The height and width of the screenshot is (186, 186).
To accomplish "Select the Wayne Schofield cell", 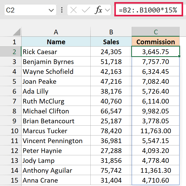I will coord(56,71).
